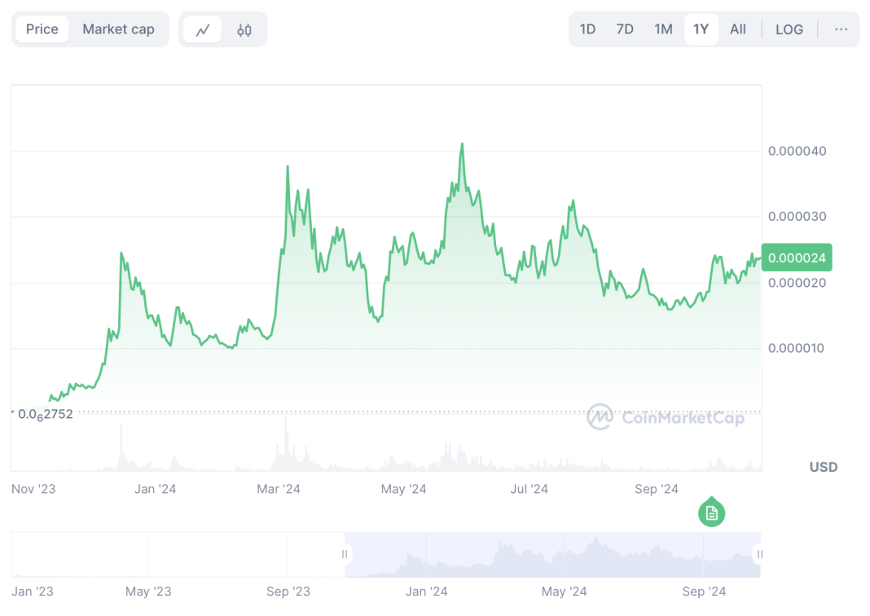Screen dimensions: 870x616
Task: Click the tall volume bar at Mar '24
Action: (x=287, y=444)
